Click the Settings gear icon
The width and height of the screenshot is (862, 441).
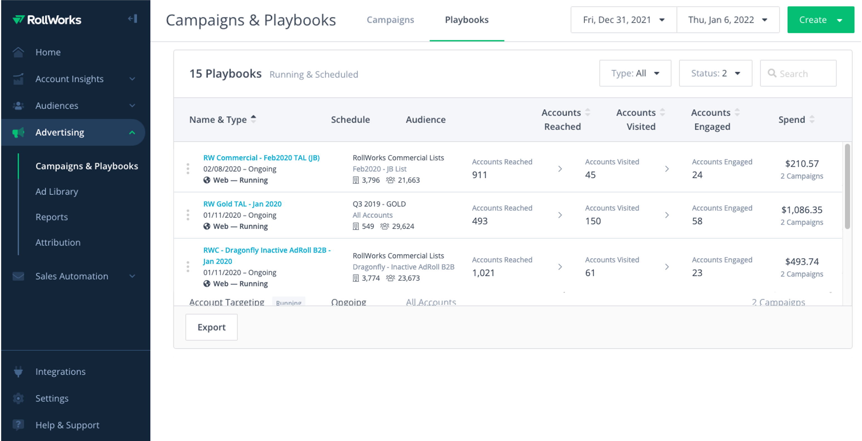(18, 398)
